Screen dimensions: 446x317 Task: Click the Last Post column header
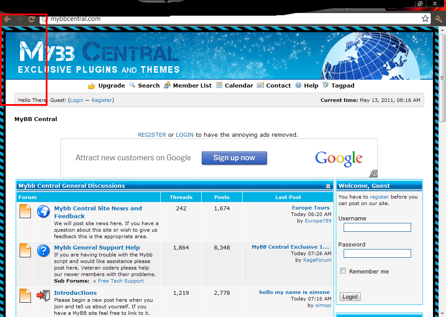coord(288,197)
